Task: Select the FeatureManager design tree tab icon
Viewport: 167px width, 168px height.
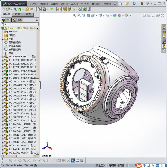Action: 3,20
